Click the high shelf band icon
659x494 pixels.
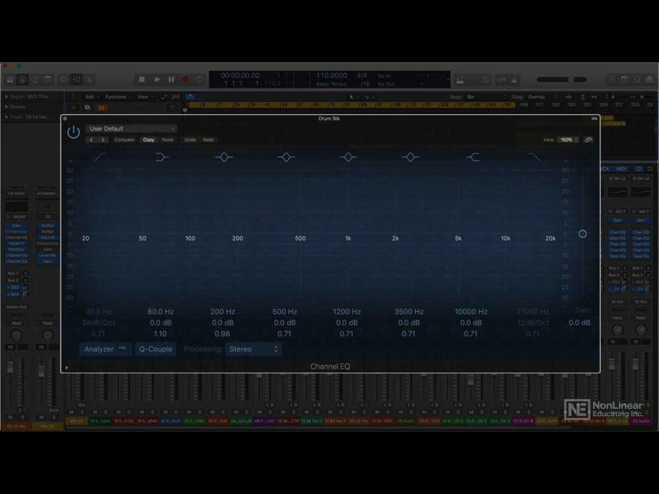tap(473, 157)
